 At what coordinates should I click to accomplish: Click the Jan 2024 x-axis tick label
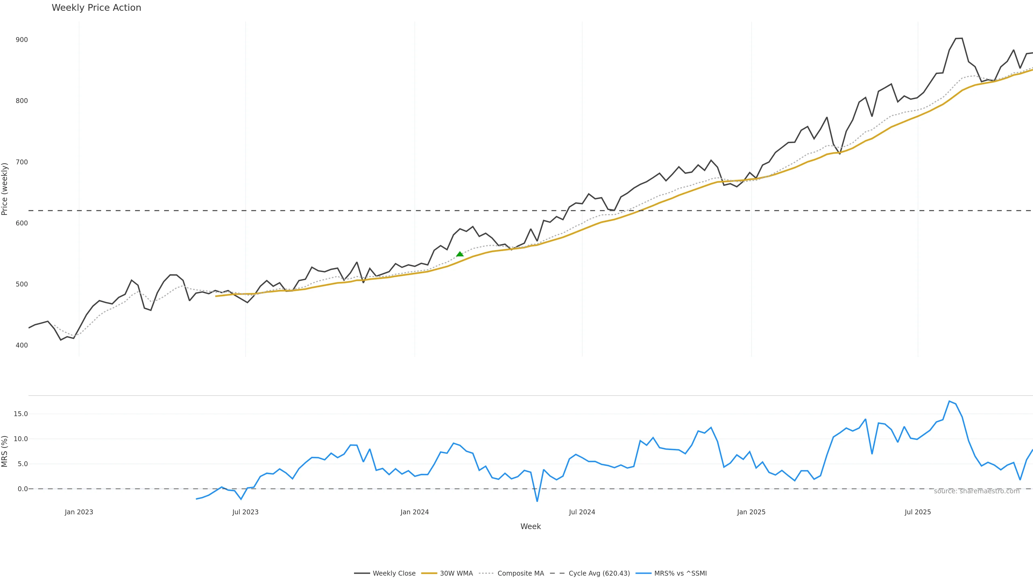[x=415, y=512]
